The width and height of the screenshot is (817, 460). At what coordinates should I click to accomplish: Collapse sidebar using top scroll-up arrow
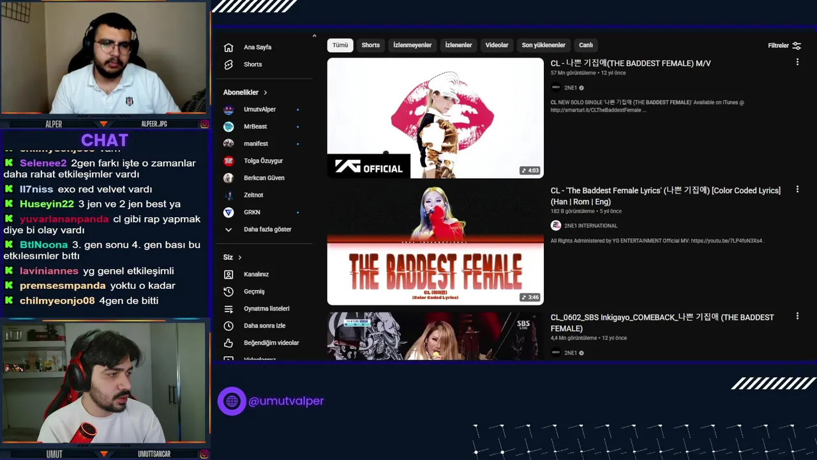[x=314, y=36]
